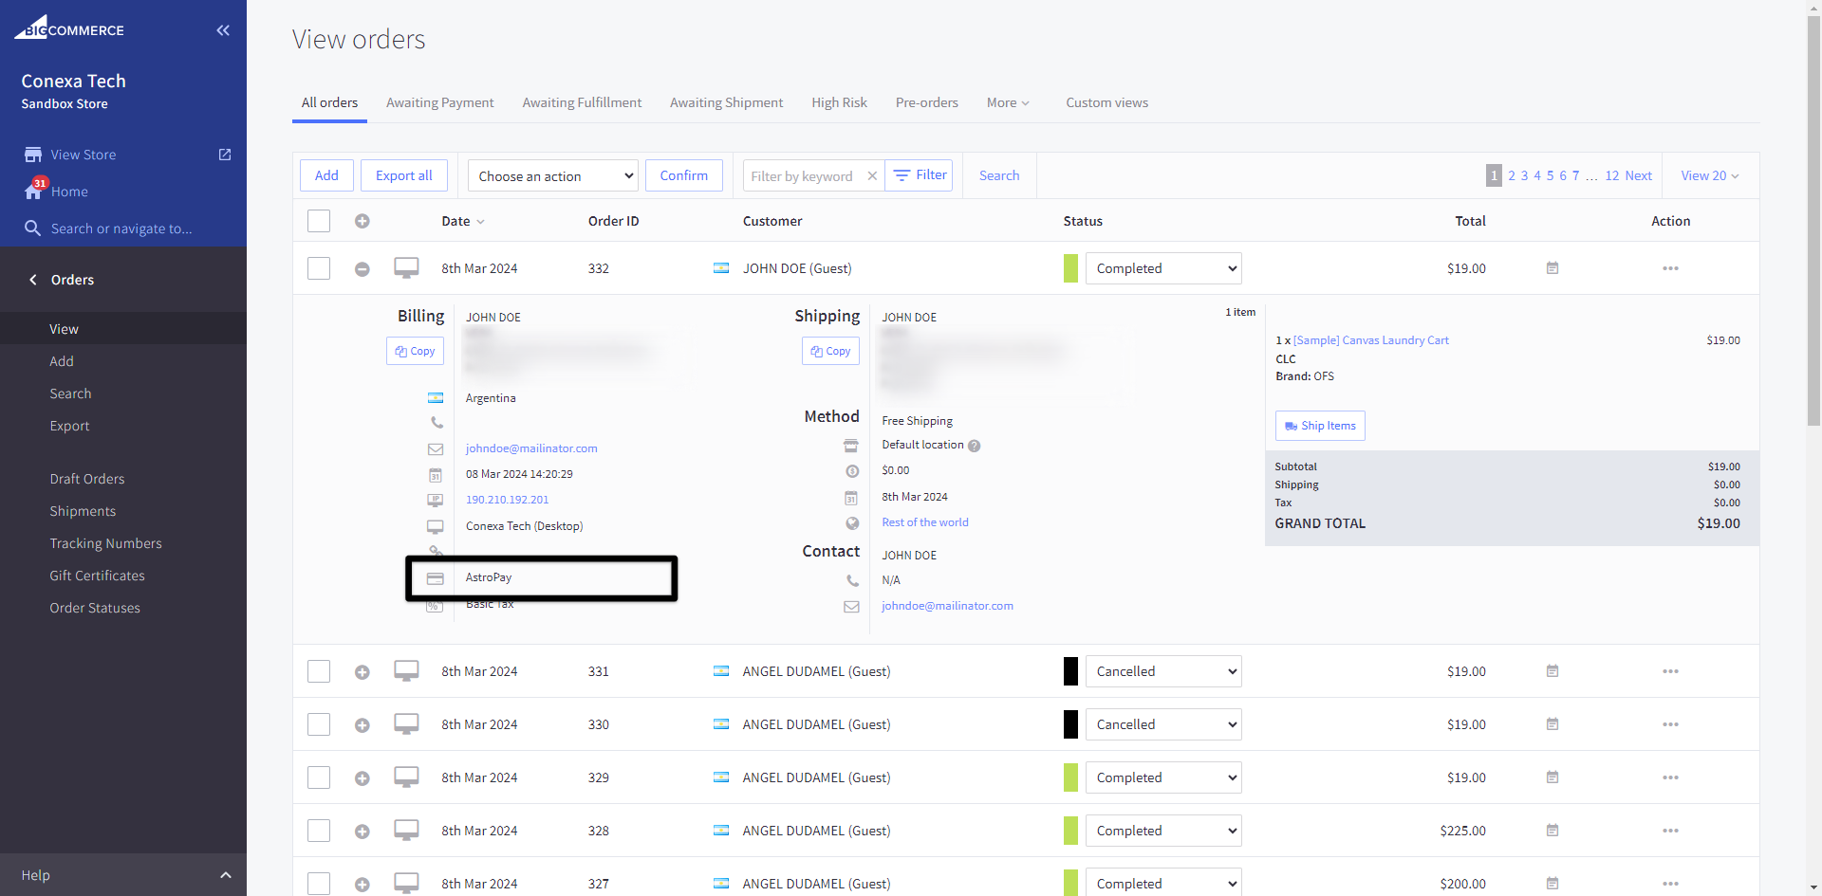Go to Next page of orders

point(1638,175)
